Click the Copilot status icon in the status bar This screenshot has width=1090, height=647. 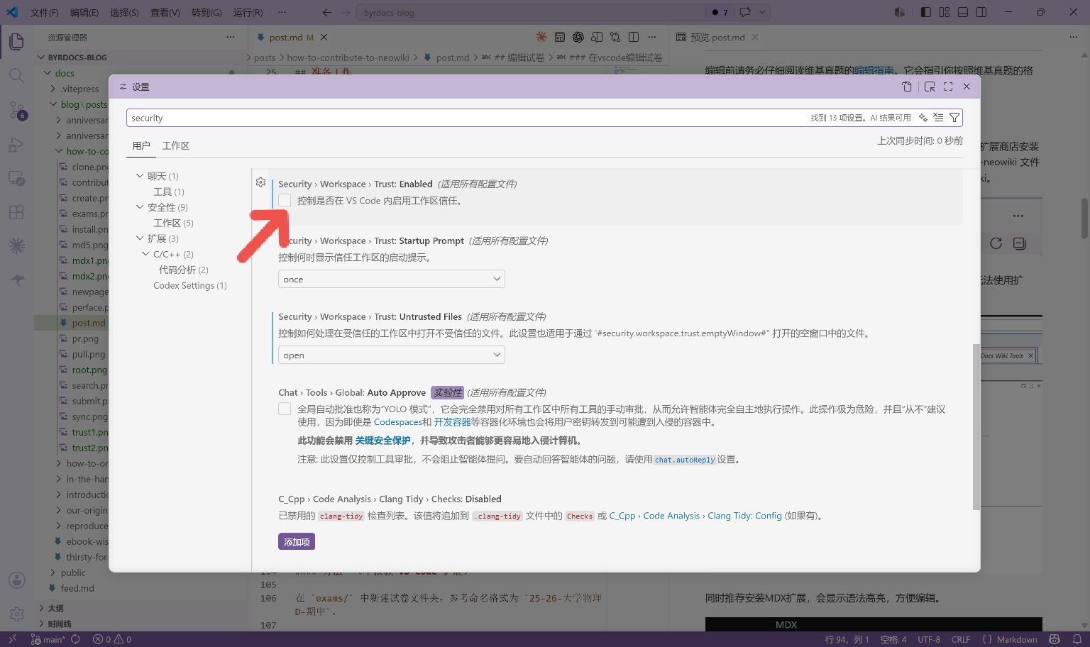(1055, 639)
